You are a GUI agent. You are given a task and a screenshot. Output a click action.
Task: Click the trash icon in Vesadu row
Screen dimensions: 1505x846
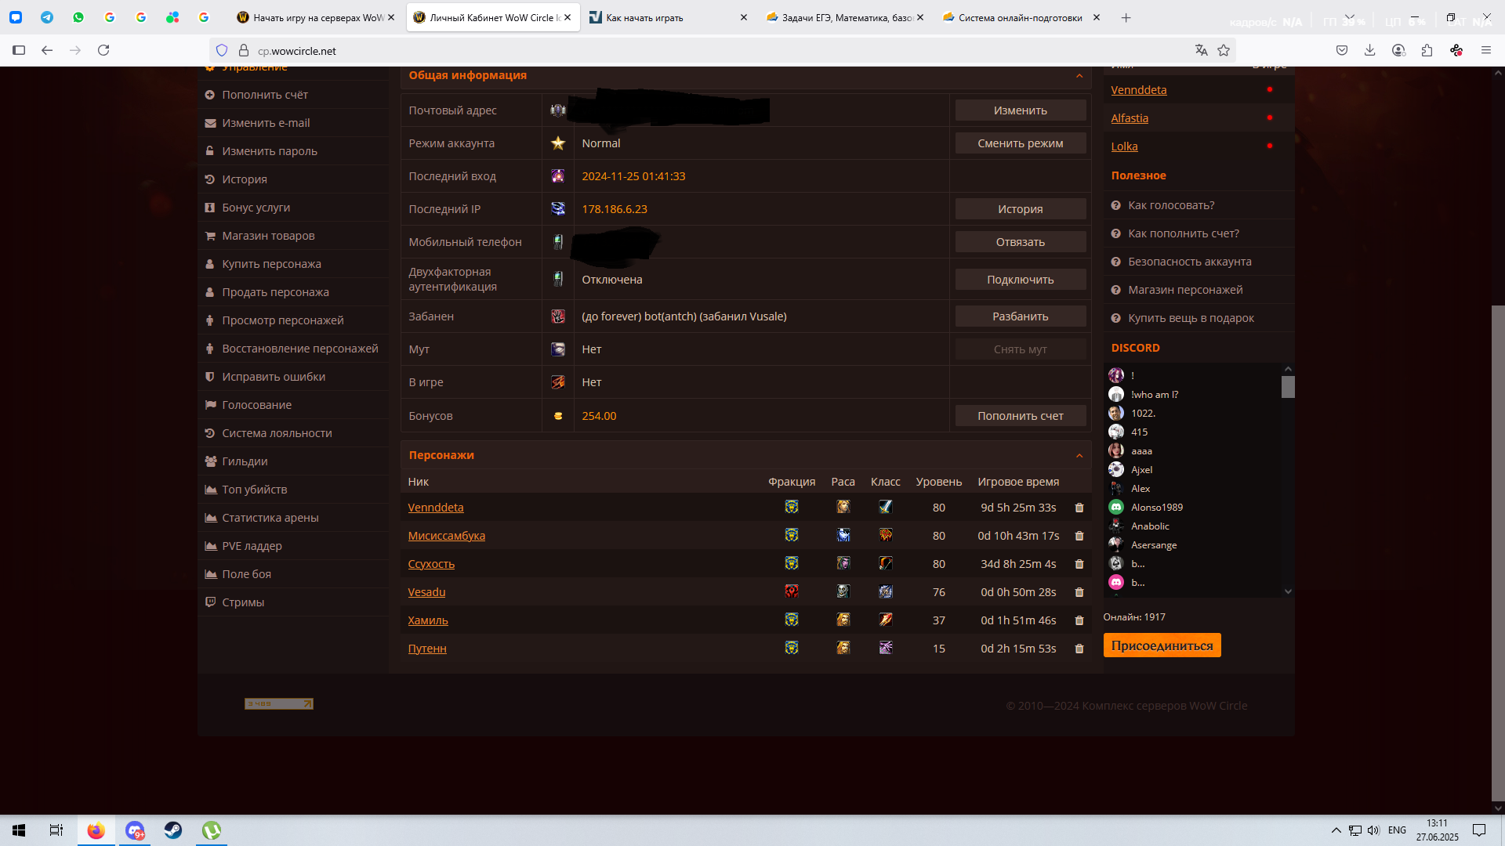coord(1079,592)
